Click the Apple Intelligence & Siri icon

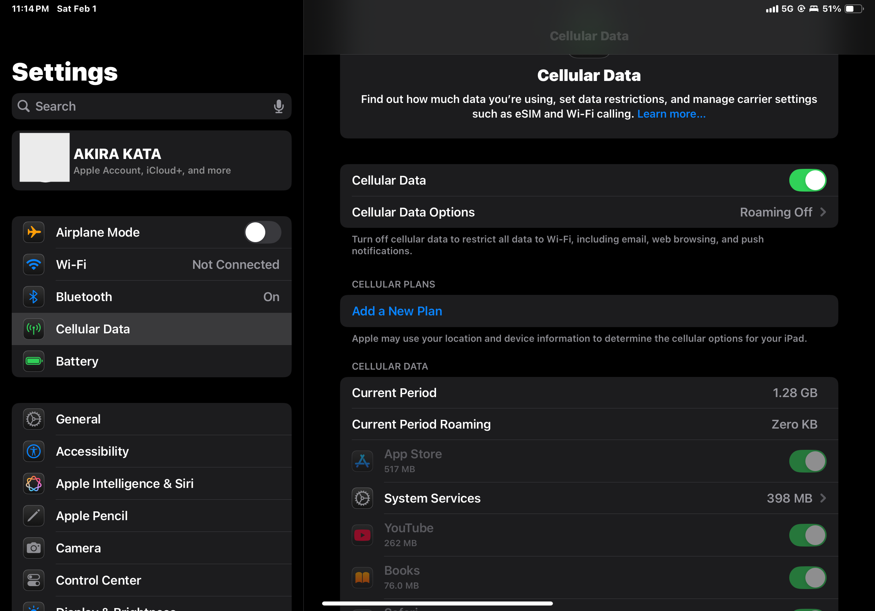pos(34,484)
